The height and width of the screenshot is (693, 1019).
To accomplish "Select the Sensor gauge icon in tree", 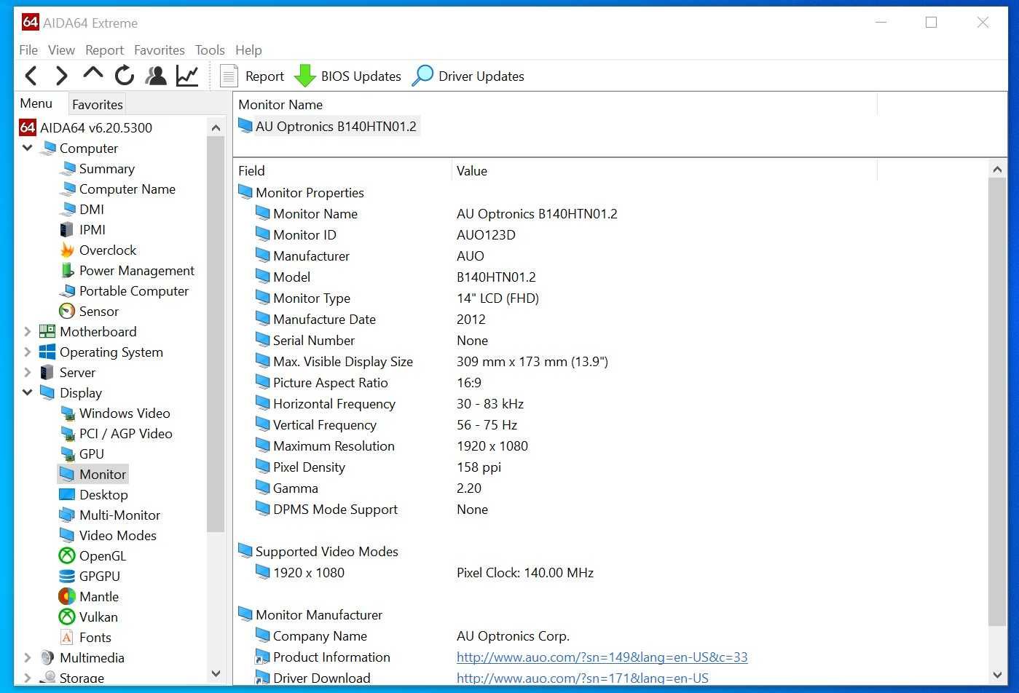I will pyautogui.click(x=67, y=312).
